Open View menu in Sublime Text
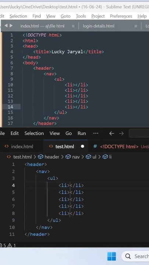Screen dimensions: 149x265 [x=51, y=16]
